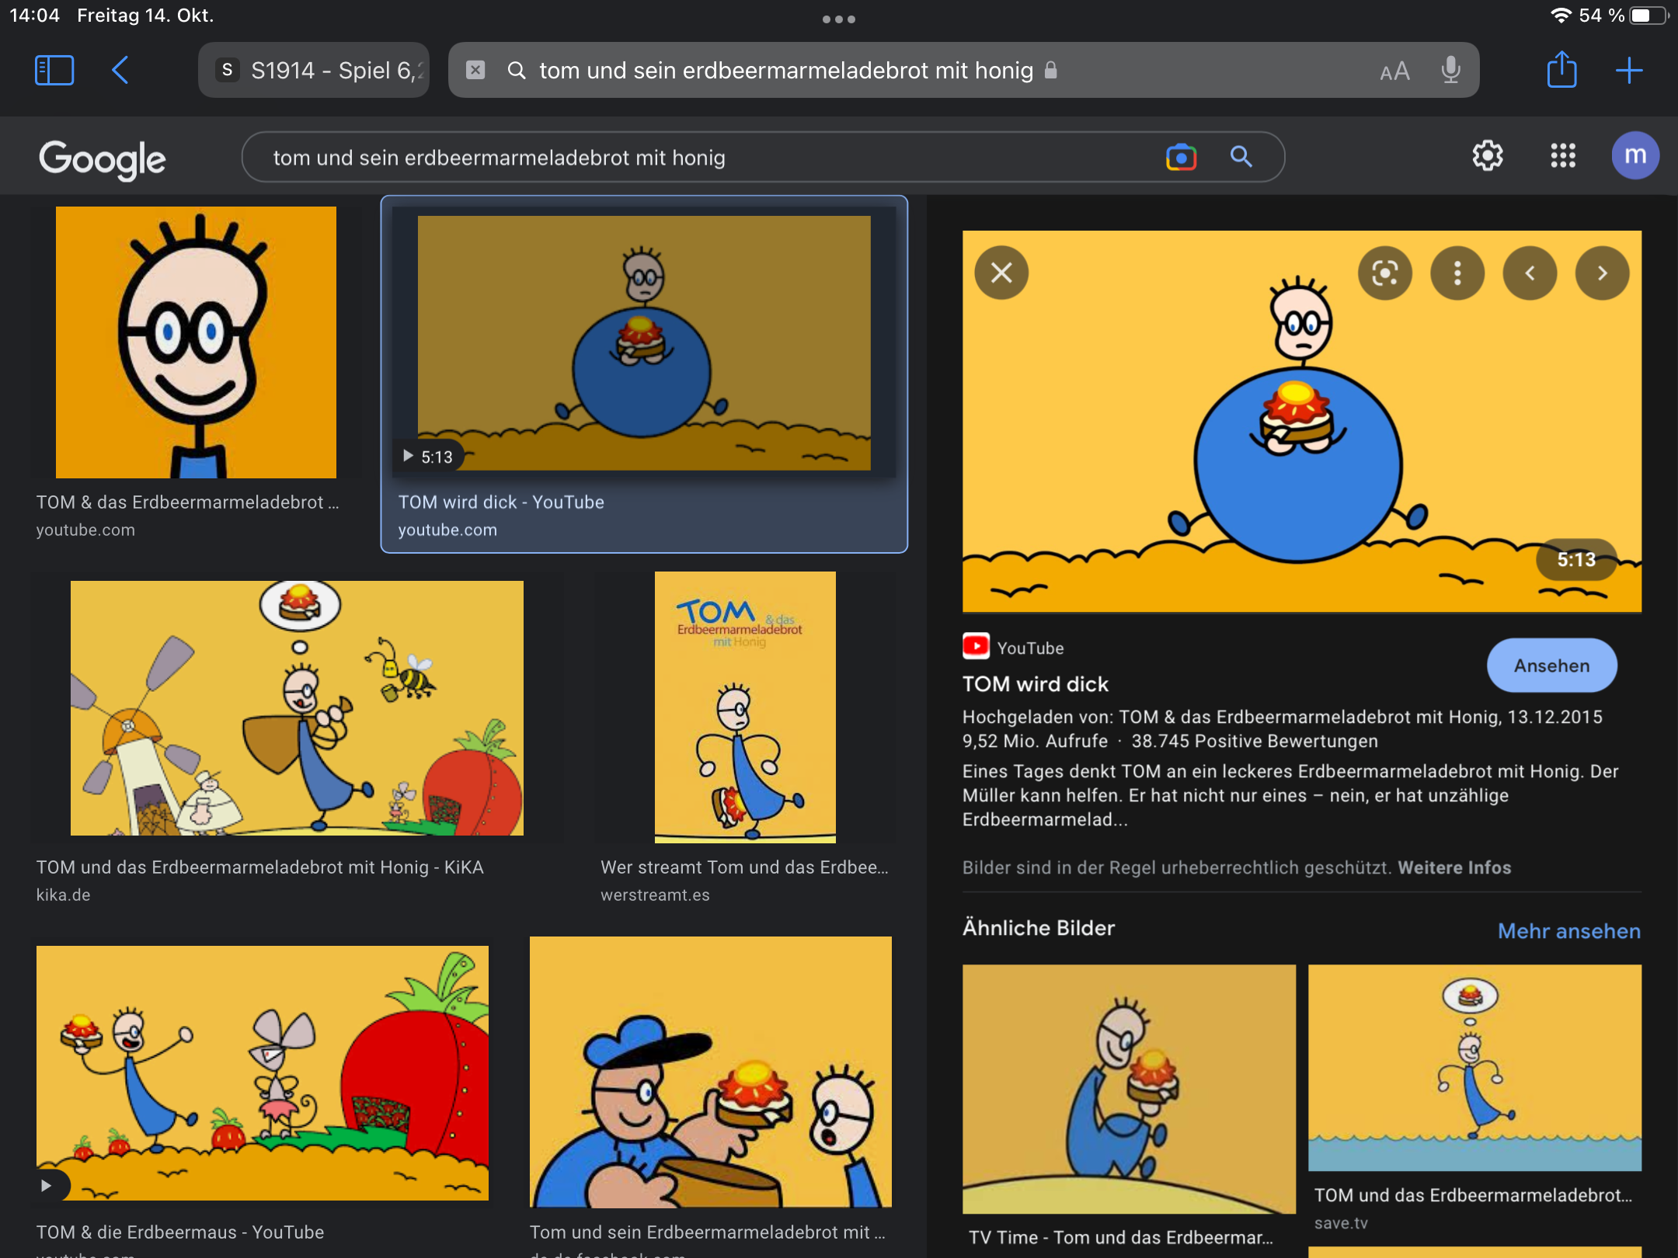Show the previous image in preview
This screenshot has width=1678, height=1258.
point(1530,273)
